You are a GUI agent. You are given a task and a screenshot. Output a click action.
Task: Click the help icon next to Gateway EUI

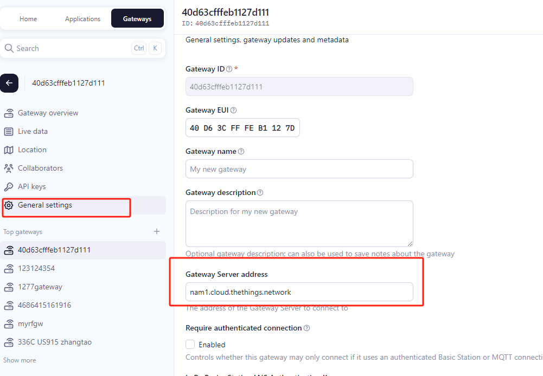click(233, 111)
